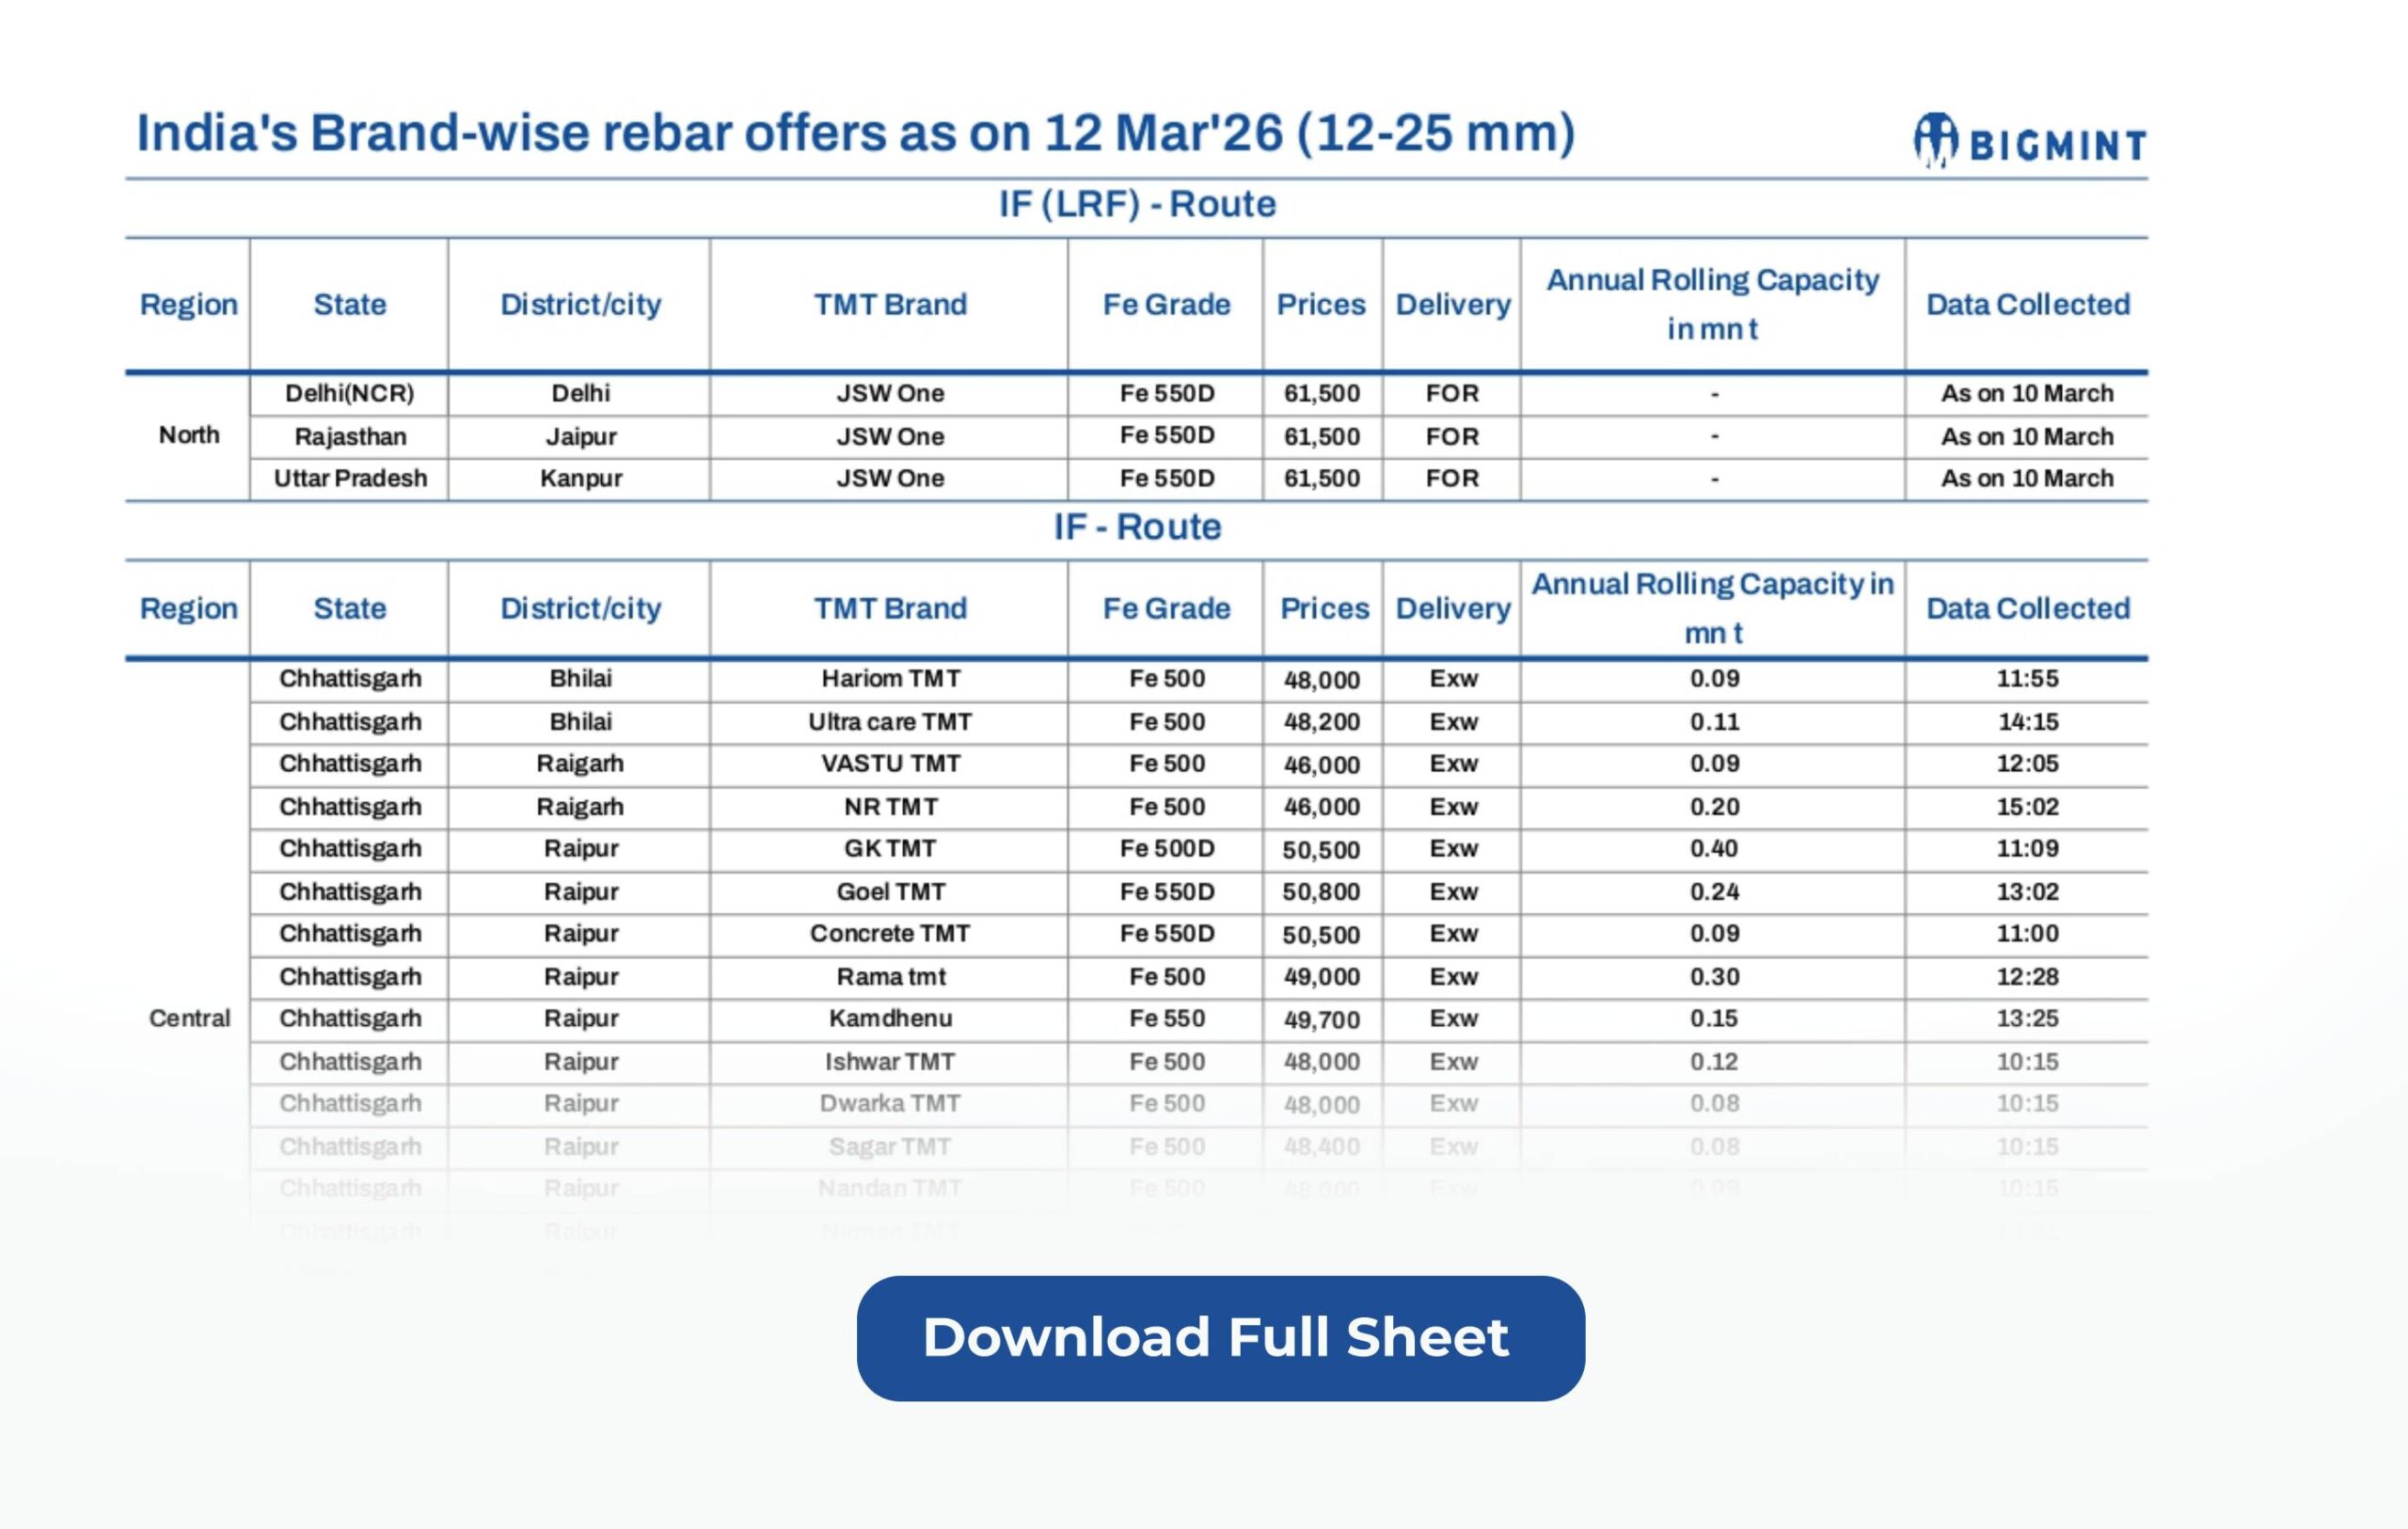Click the Data Collected header in IF table

coord(2027,608)
